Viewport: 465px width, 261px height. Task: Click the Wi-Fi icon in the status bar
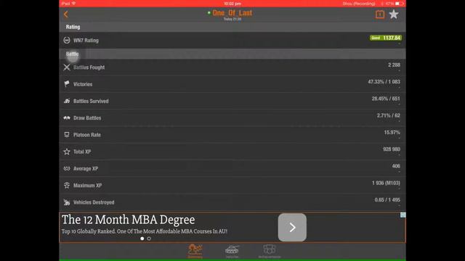pos(74,4)
